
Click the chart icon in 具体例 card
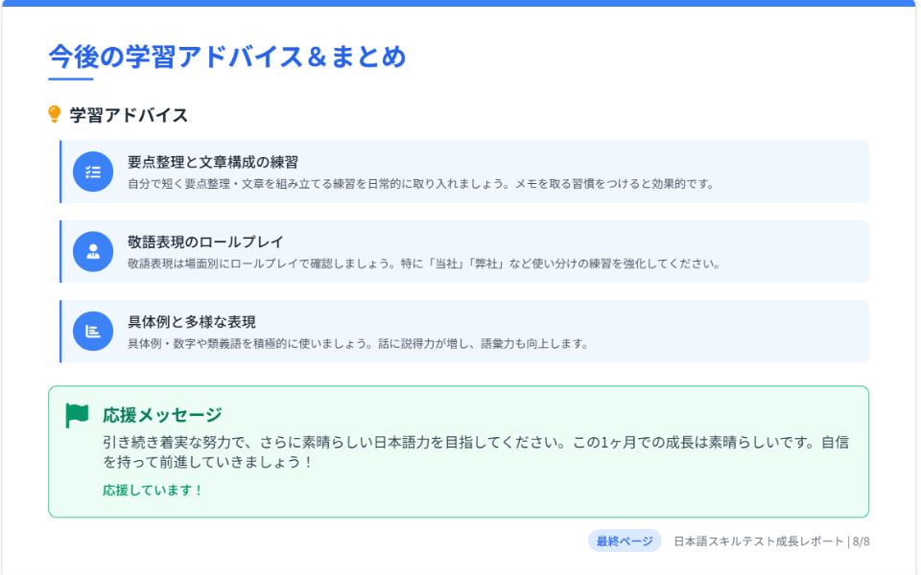[x=93, y=332]
